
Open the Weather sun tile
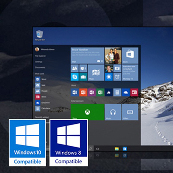click(x=109, y=77)
